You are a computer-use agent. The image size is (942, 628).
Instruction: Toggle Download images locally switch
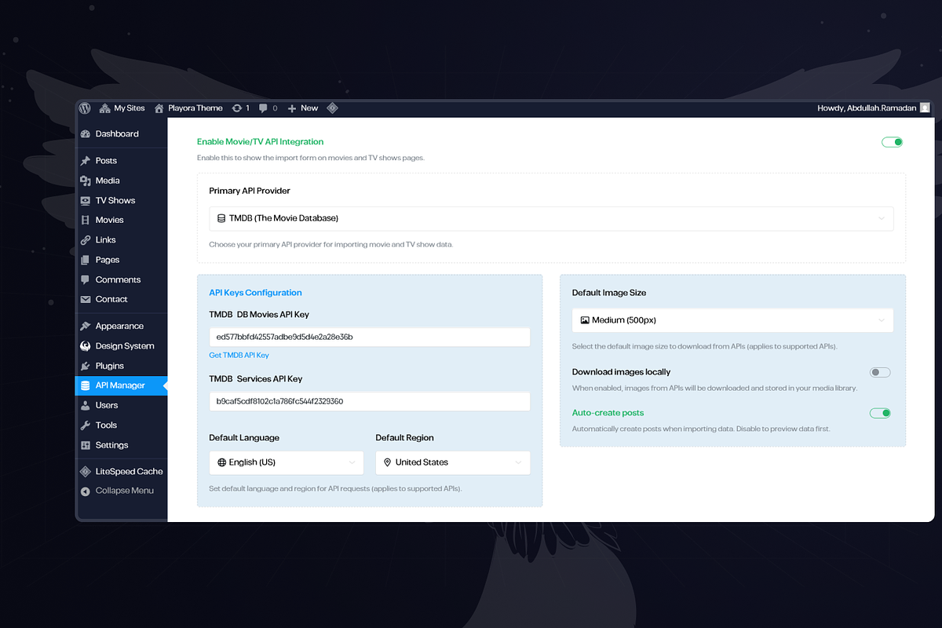coord(880,372)
